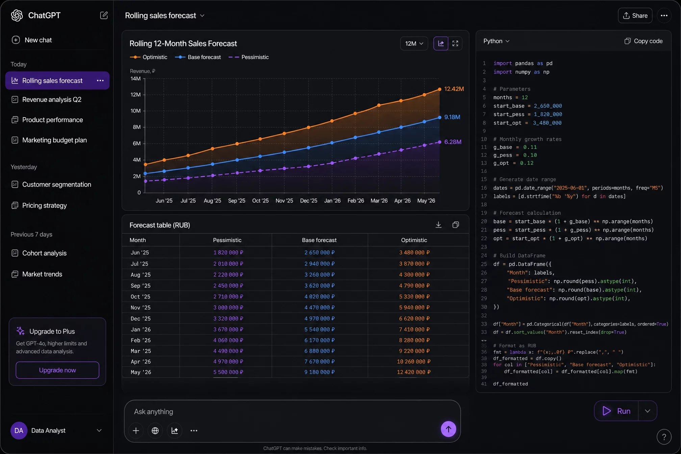Send the message with arrow button
Screen dimensions: 681x454
[448, 429]
